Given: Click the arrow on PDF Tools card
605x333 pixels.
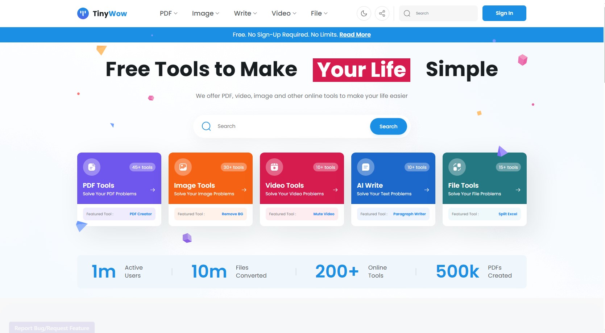Looking at the screenshot, I should tap(153, 190).
